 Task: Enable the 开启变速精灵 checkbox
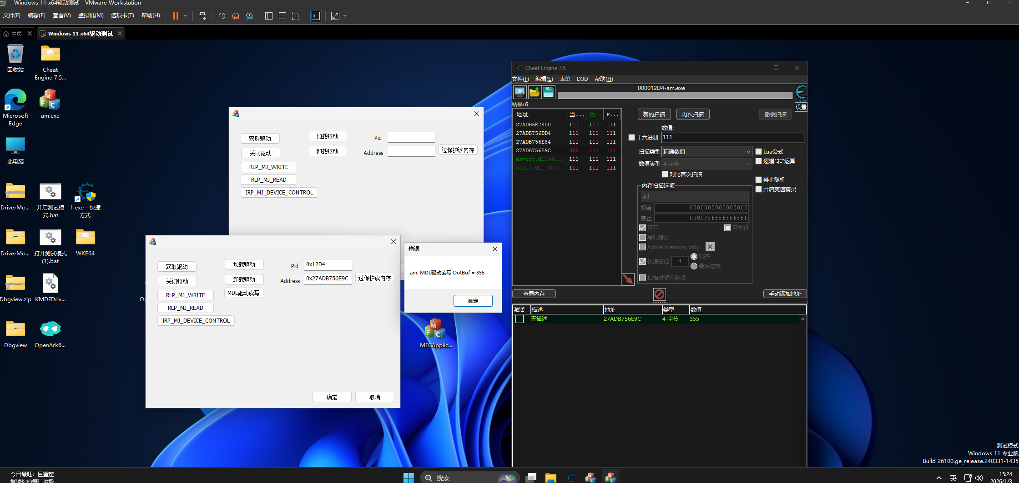(758, 189)
